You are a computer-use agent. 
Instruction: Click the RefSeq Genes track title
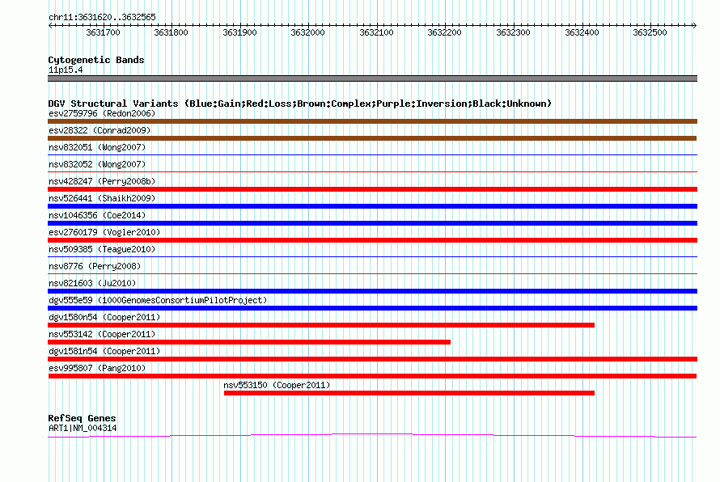click(82, 418)
